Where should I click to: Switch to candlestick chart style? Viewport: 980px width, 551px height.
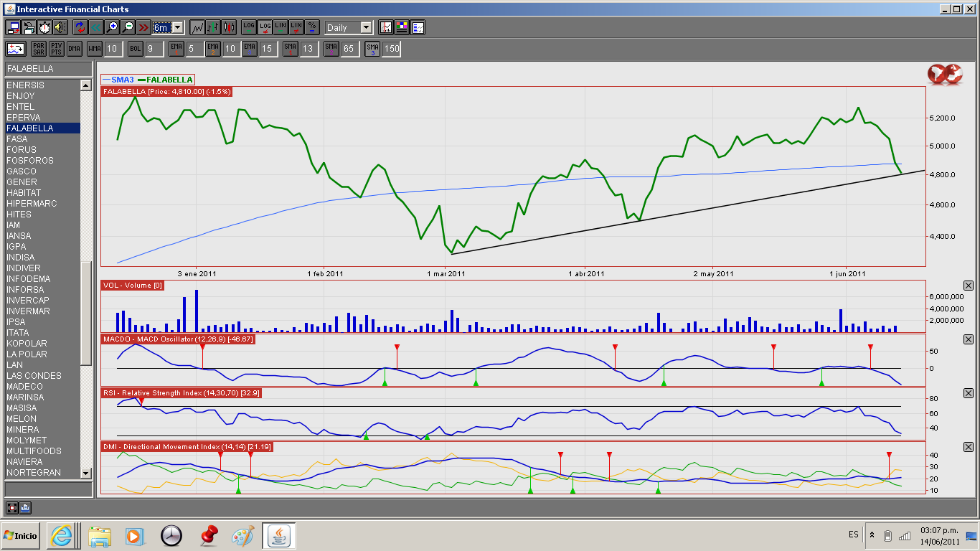click(x=230, y=27)
